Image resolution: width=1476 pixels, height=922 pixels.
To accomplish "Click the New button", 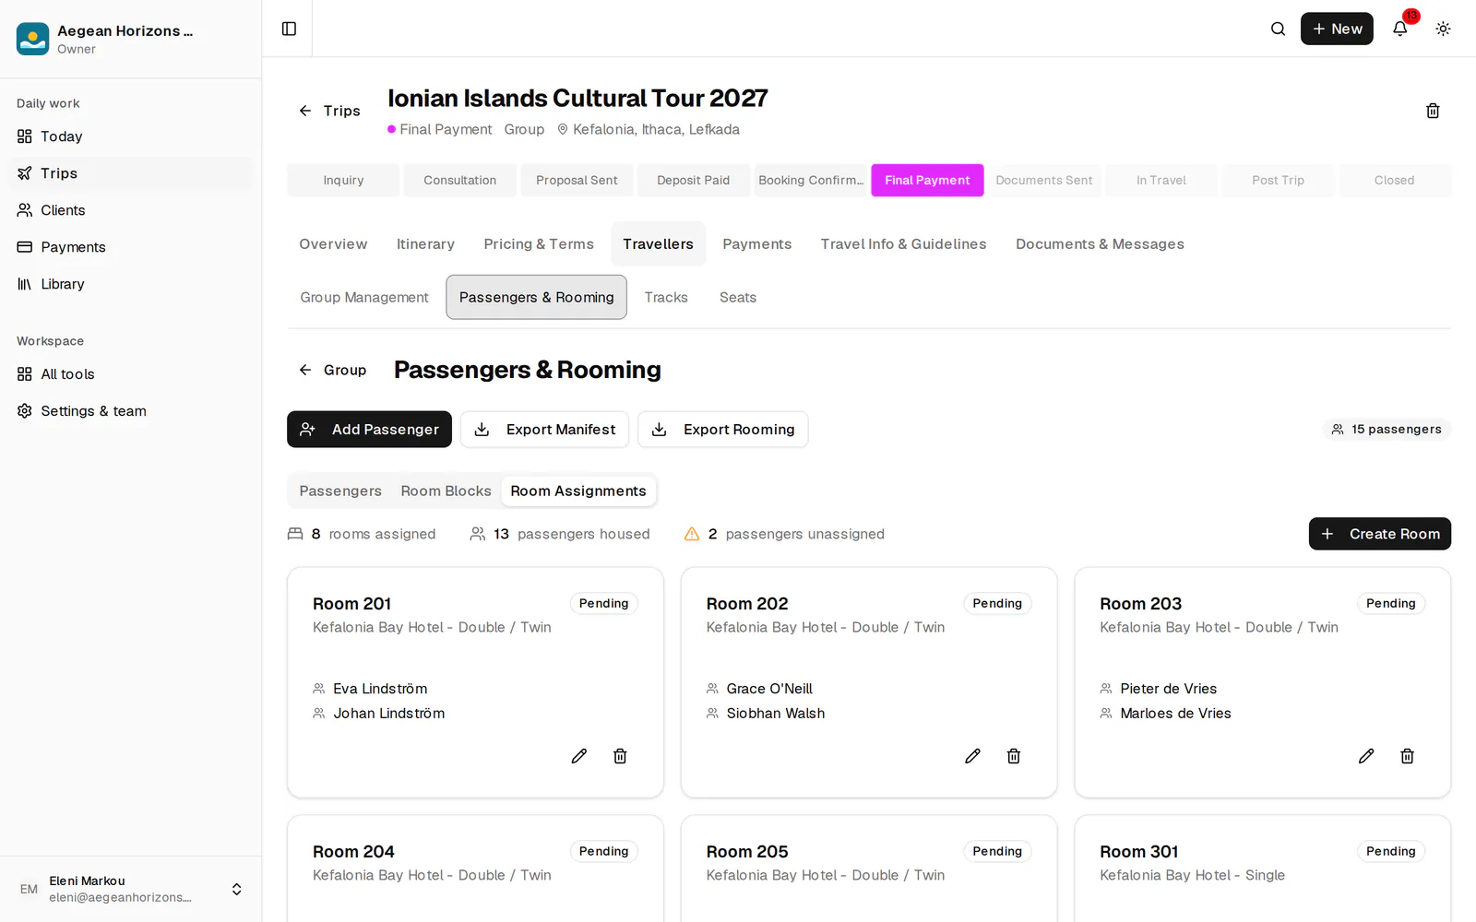I will 1337,29.
